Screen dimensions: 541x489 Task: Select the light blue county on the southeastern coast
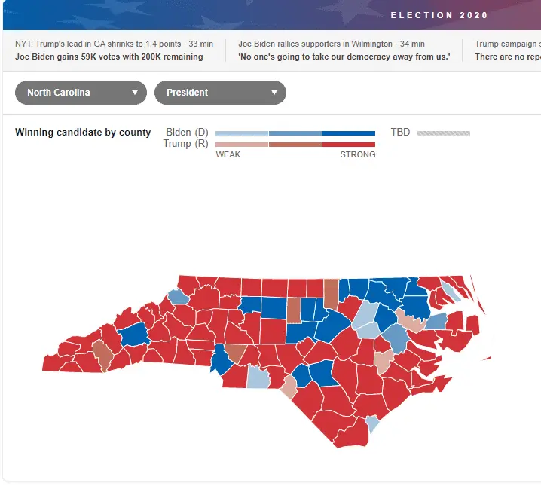(373, 423)
